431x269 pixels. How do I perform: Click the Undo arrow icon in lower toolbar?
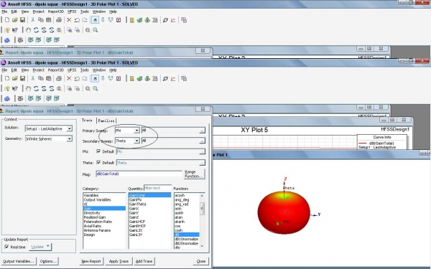(x=77, y=78)
